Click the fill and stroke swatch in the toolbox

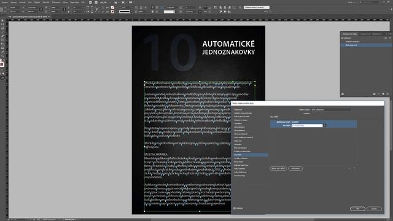click(2, 64)
